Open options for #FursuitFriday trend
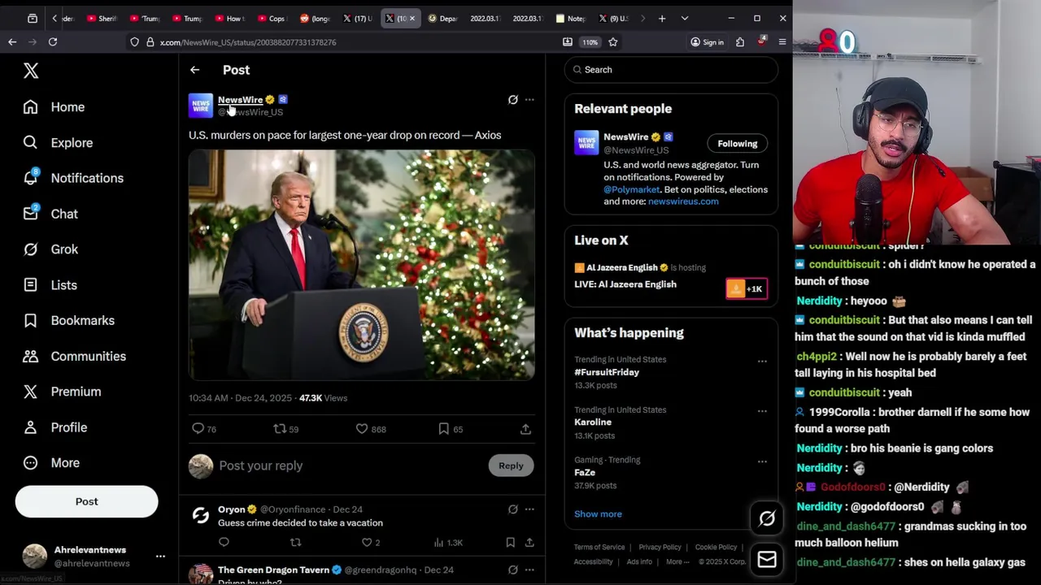 pyautogui.click(x=762, y=361)
